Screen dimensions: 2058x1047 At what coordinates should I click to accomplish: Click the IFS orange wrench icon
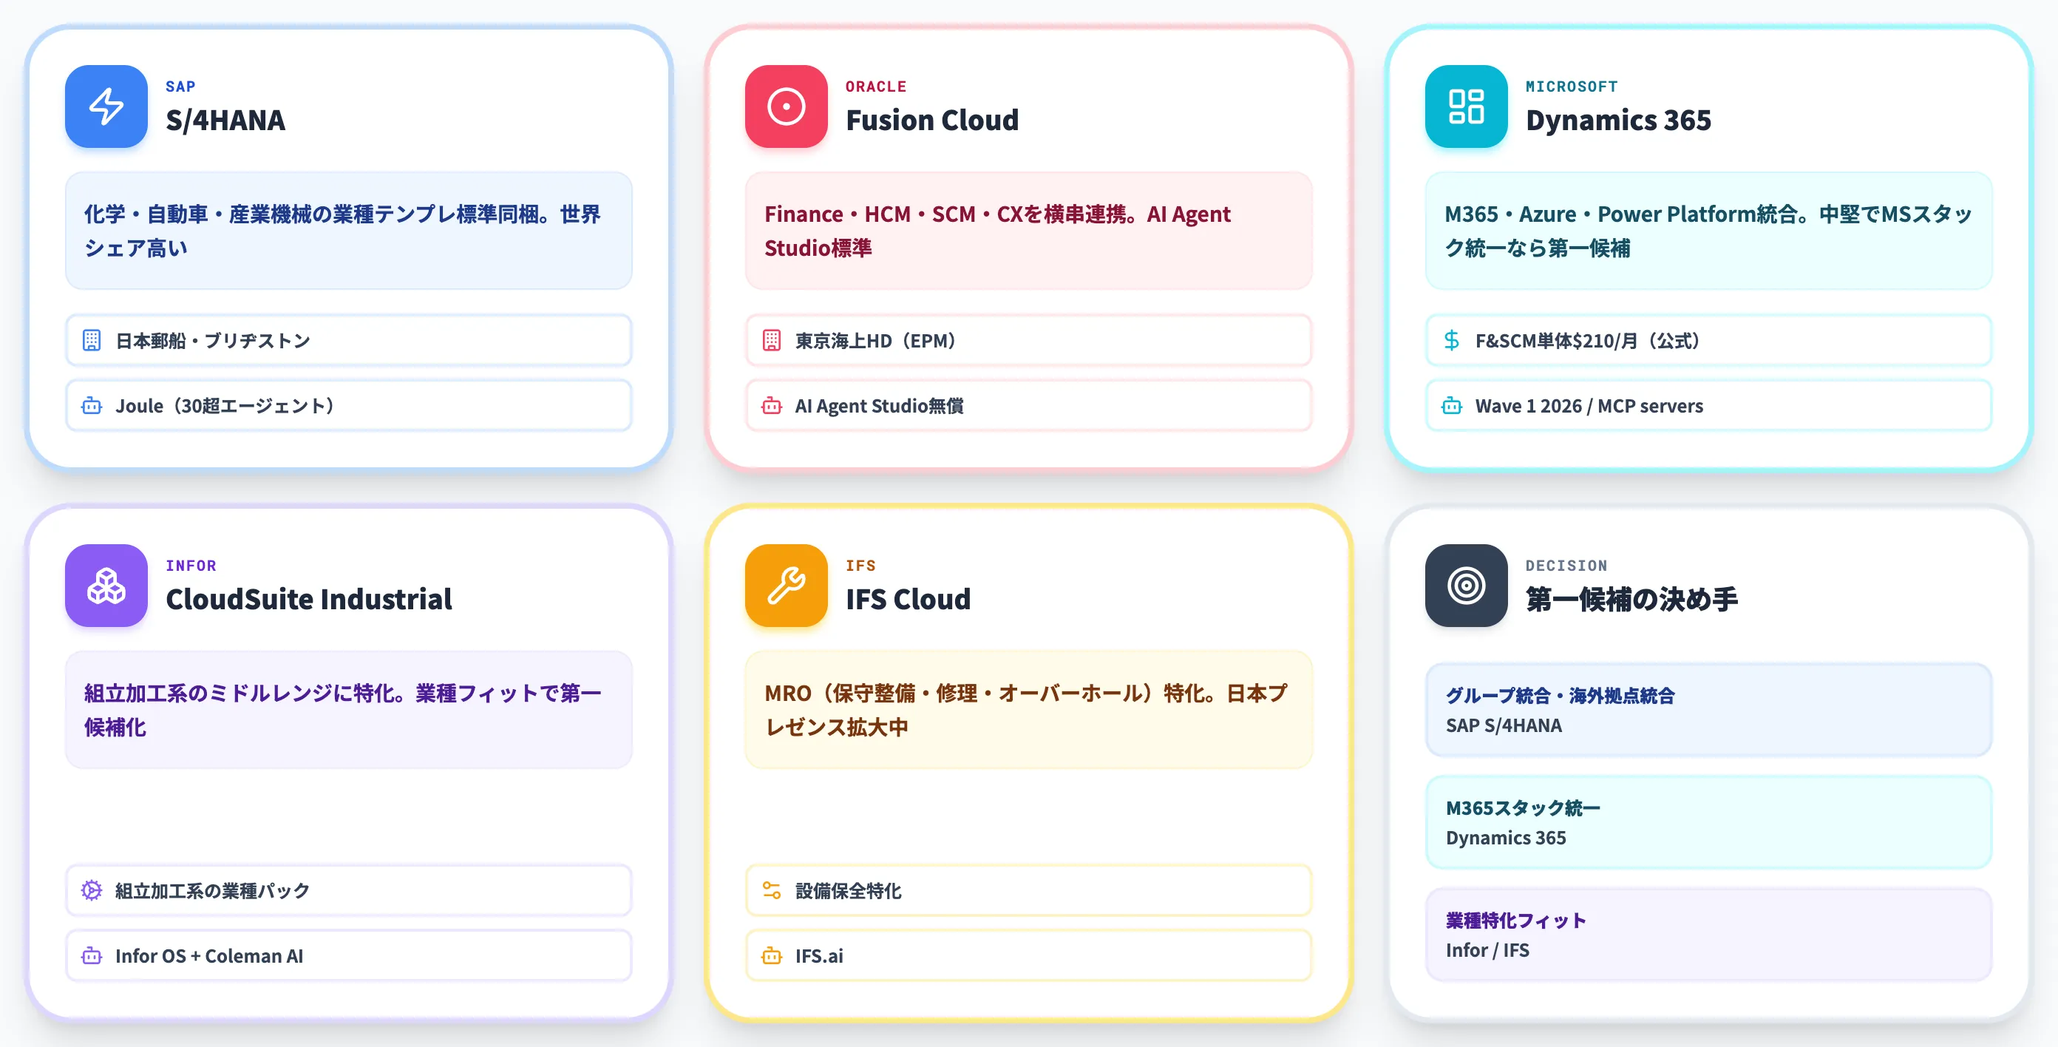pos(786,586)
